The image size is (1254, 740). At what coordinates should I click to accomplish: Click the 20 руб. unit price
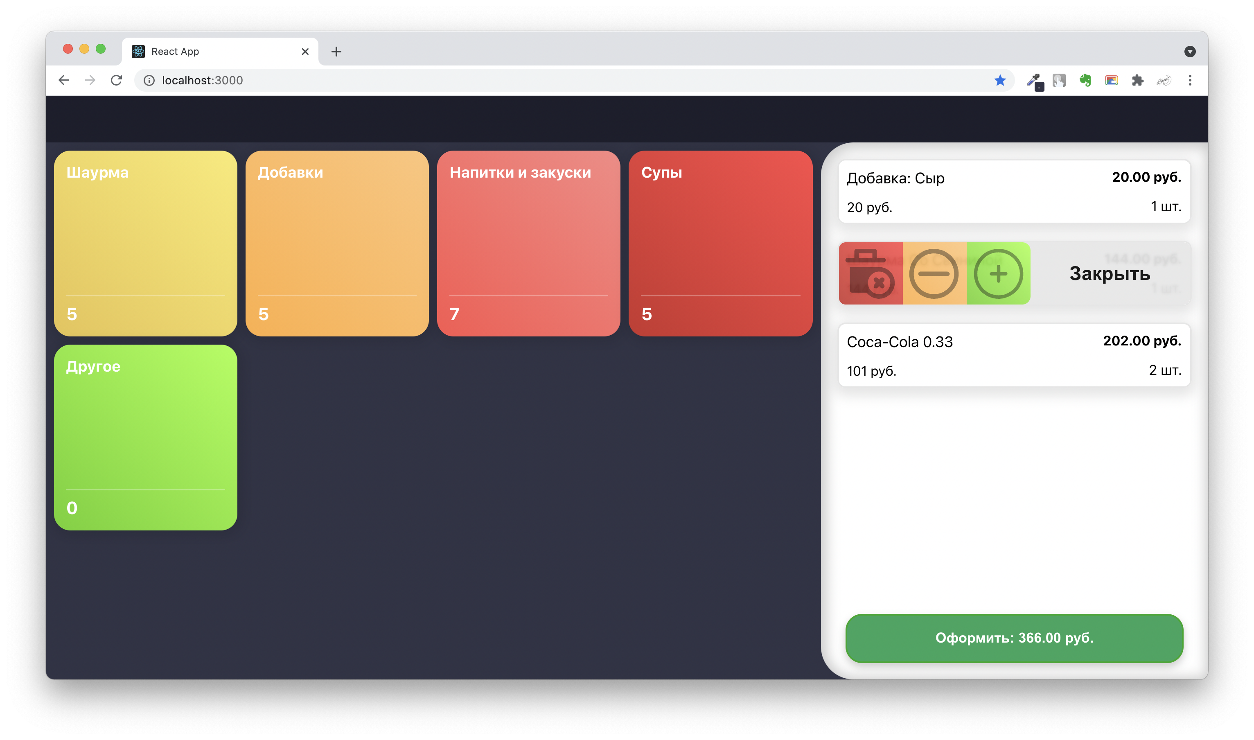pos(869,208)
